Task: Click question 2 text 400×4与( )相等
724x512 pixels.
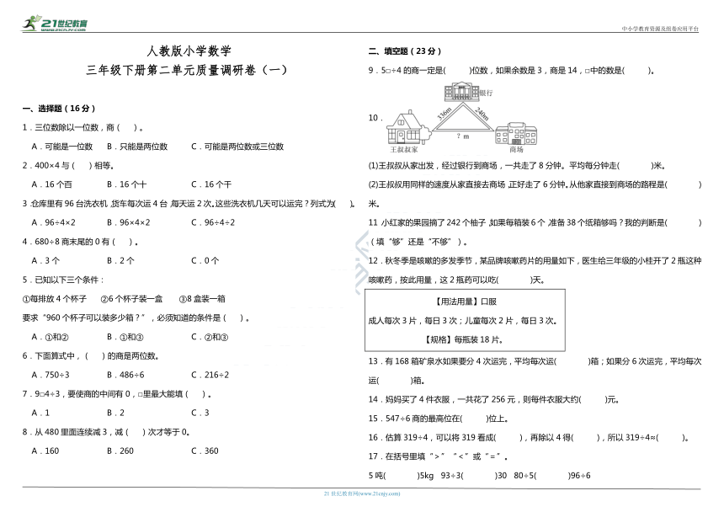Action: tap(68, 166)
